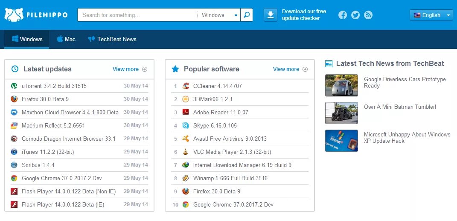This screenshot has height=221, width=457.
Task: Click the free update checker link
Action: click(304, 15)
